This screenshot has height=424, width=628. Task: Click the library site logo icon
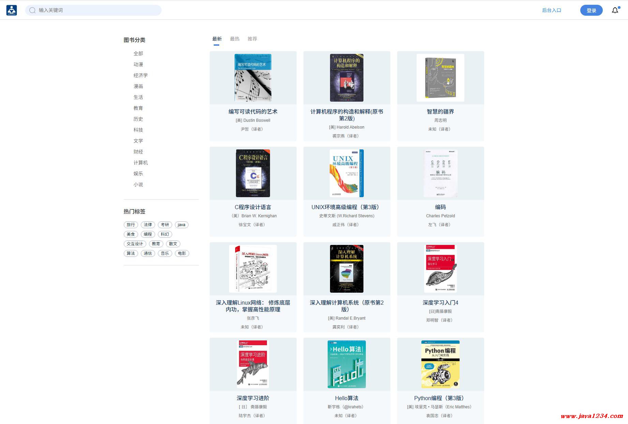coord(12,10)
